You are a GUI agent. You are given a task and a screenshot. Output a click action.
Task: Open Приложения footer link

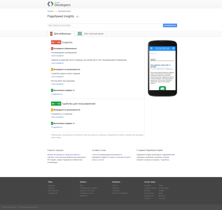pyautogui.click(x=149, y=193)
